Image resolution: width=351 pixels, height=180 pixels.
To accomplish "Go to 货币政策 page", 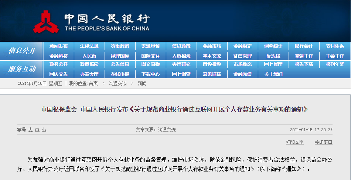I will [x=120, y=46].
